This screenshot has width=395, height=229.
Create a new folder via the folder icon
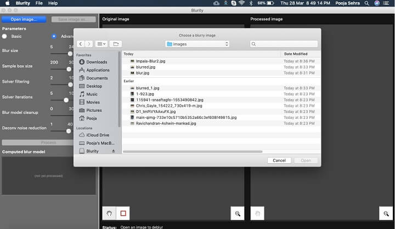coord(116,44)
